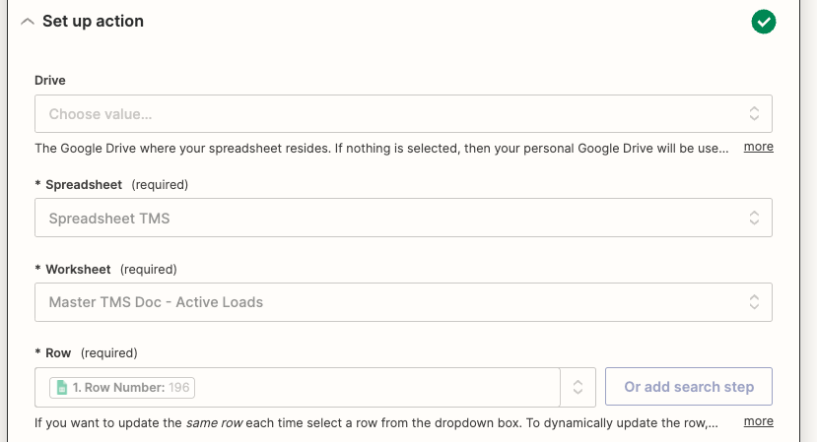This screenshot has width=817, height=442.
Task: Click the up-down arrows in the Drive field
Action: tap(754, 114)
